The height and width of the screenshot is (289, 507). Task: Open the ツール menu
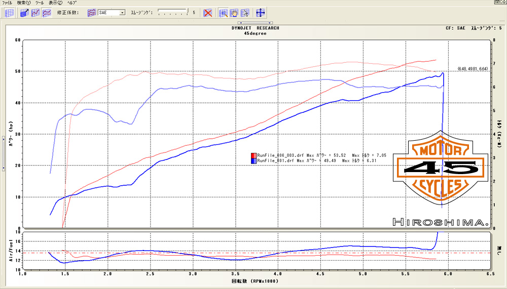coord(40,3)
